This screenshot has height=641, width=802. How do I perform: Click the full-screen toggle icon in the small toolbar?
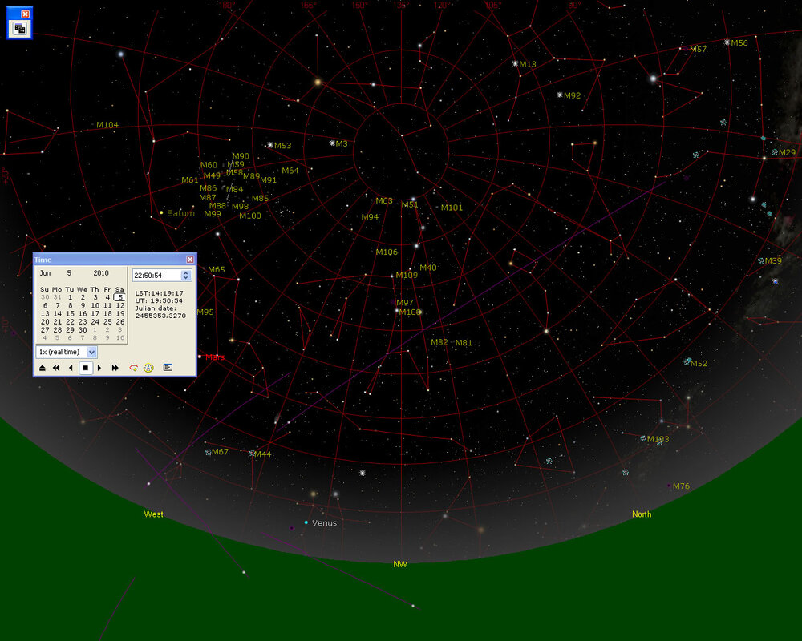(19, 28)
